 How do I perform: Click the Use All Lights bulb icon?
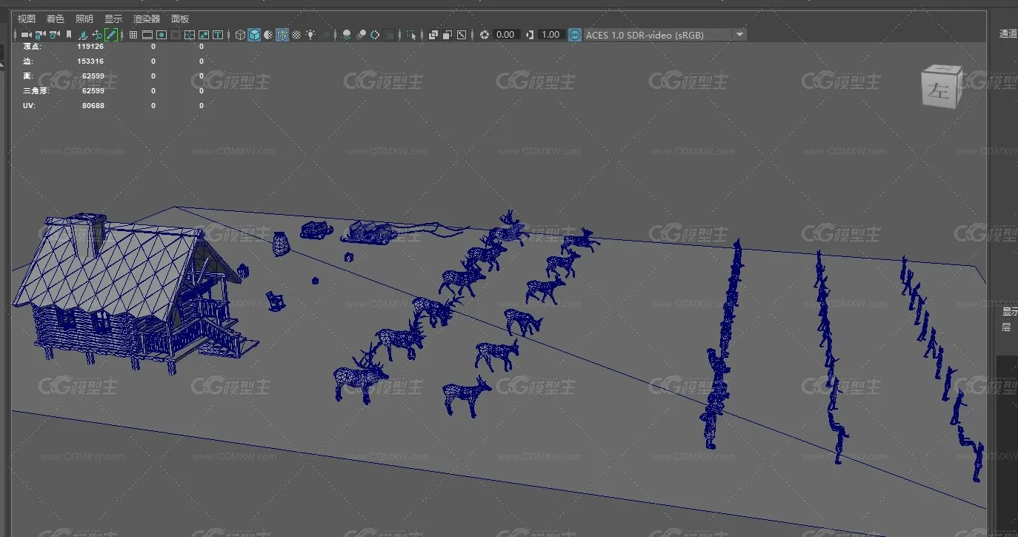pyautogui.click(x=310, y=35)
